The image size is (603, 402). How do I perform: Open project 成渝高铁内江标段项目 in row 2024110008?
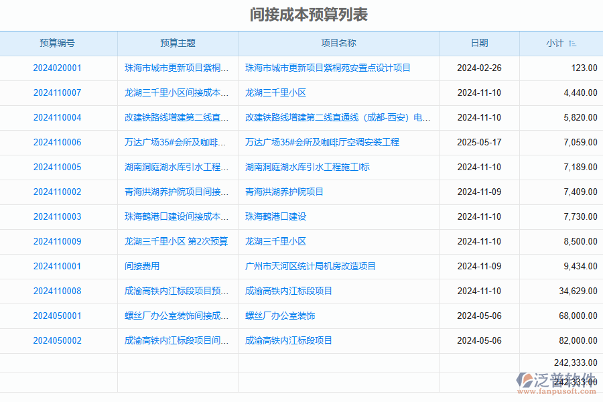288,291
